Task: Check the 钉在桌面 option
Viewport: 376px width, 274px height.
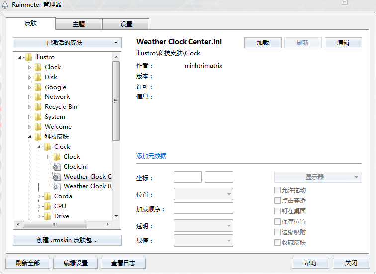Action: tap(277, 211)
